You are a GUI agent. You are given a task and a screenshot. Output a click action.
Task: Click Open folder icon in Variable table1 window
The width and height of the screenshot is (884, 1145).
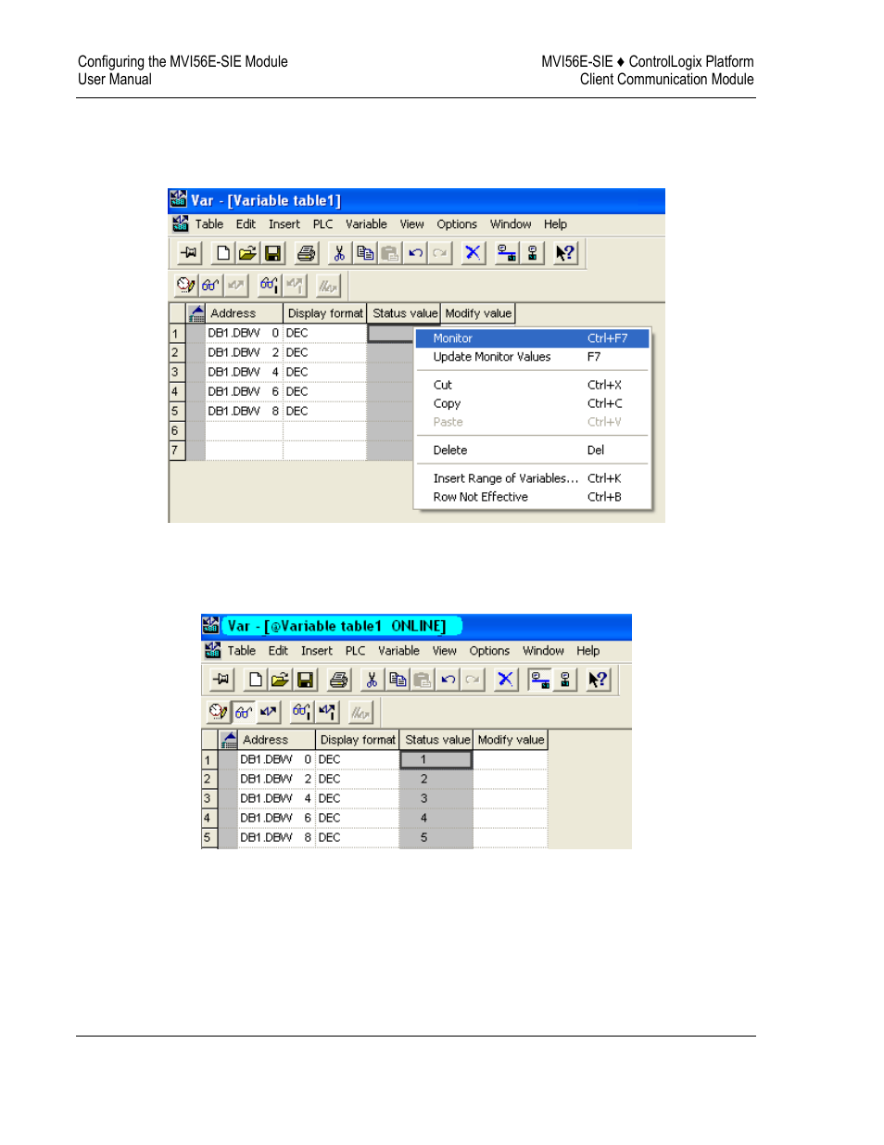coord(247,253)
